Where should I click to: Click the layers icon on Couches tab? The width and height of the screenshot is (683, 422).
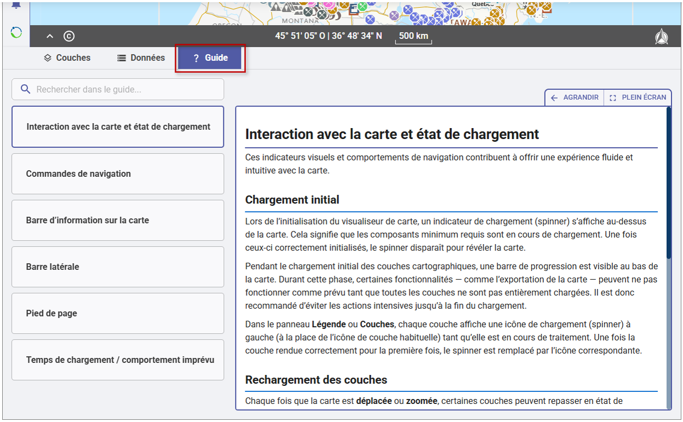click(x=48, y=58)
